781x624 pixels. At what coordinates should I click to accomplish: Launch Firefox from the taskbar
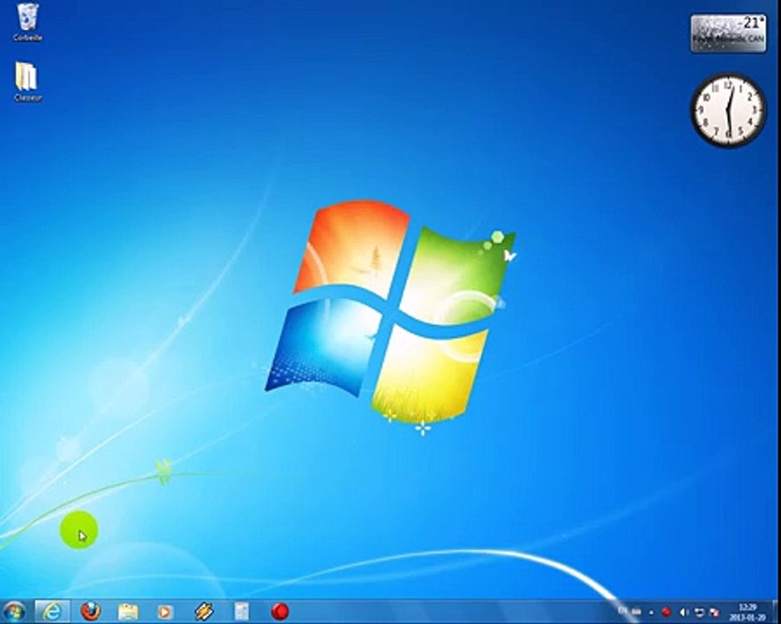pyautogui.click(x=90, y=612)
